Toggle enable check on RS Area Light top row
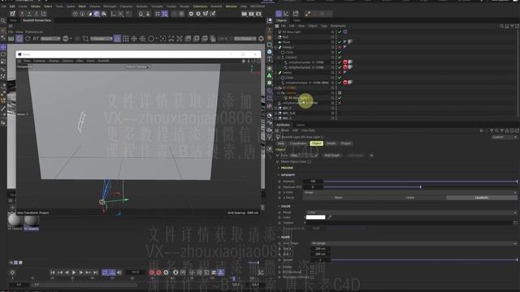The width and height of the screenshot is (520, 292). tap(340, 32)
